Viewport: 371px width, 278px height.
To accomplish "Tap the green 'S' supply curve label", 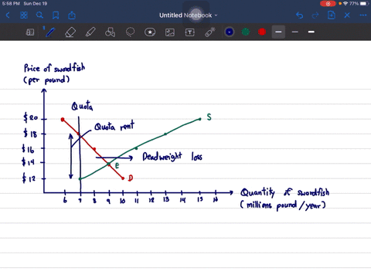I will point(209,117).
